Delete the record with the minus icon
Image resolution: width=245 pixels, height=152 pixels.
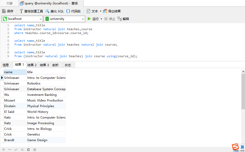[10, 150]
